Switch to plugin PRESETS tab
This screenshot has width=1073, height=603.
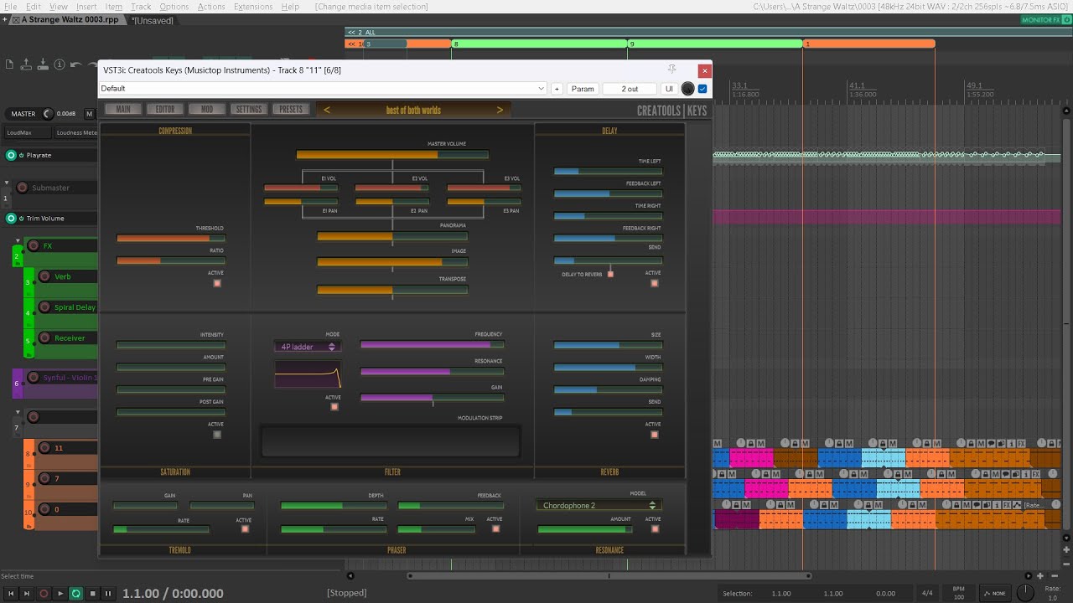point(290,109)
